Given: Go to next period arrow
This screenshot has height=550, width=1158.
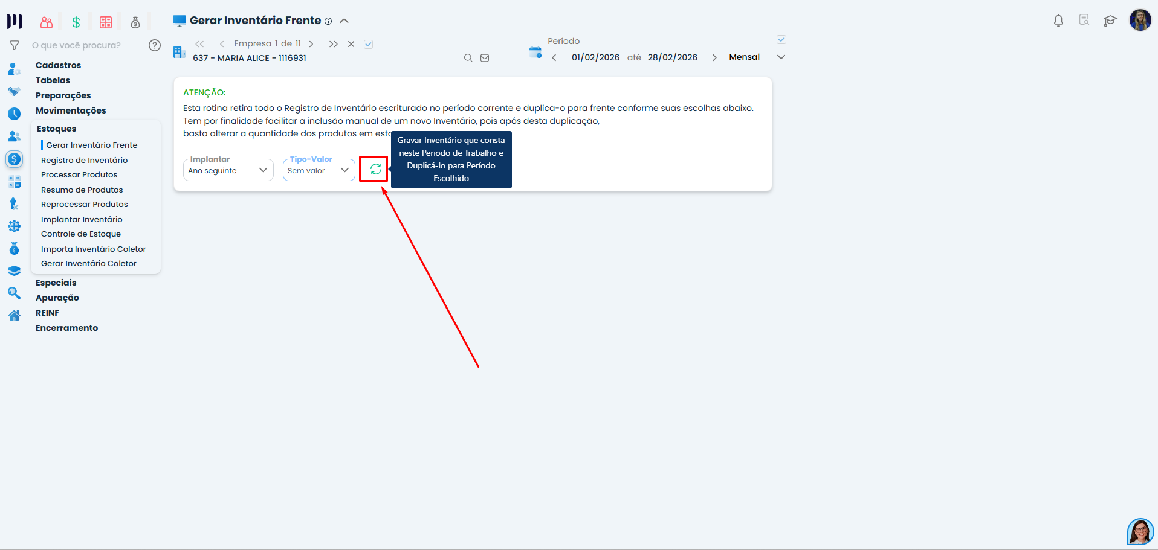Looking at the screenshot, I should click(x=714, y=58).
